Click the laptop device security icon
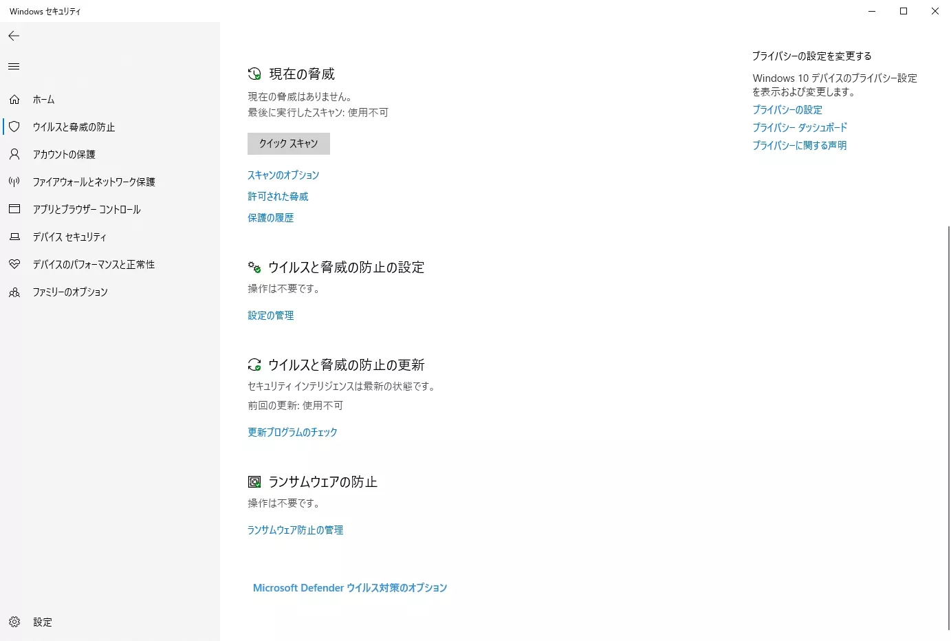Viewport: 951px width, 641px height. [14, 237]
